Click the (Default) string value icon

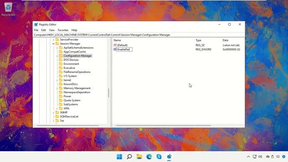point(115,45)
